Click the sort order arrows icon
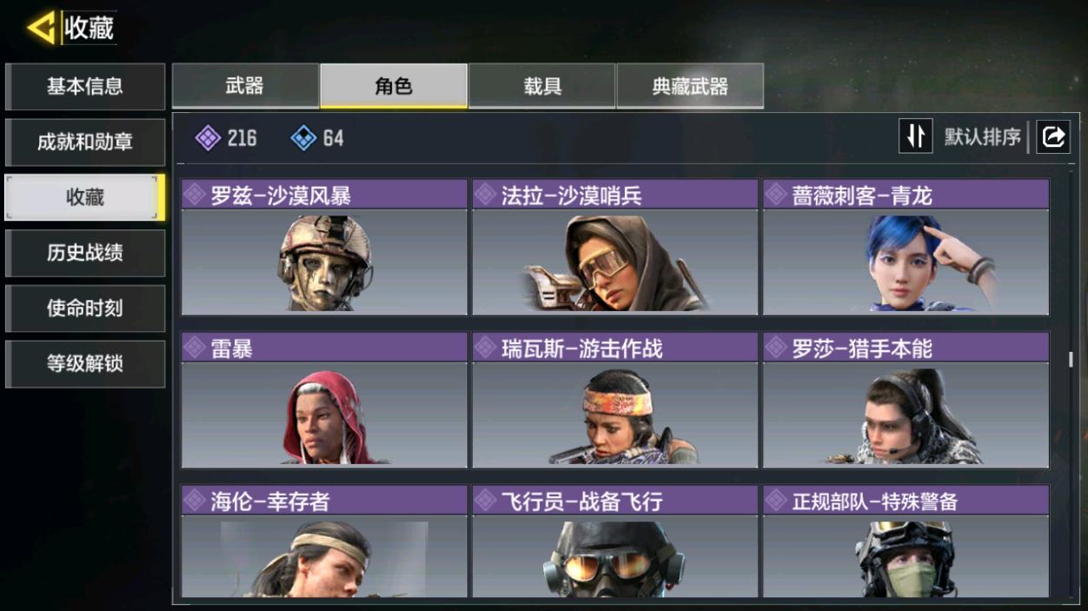1088x611 pixels. click(915, 136)
